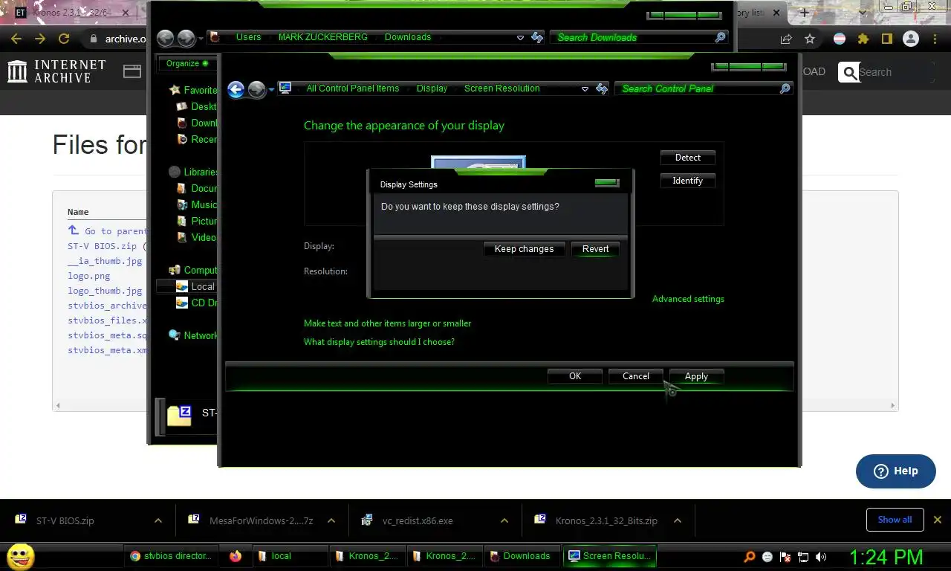Switch to stvbios directory Chrome taskbar item
The height and width of the screenshot is (571, 951).
pyautogui.click(x=171, y=556)
